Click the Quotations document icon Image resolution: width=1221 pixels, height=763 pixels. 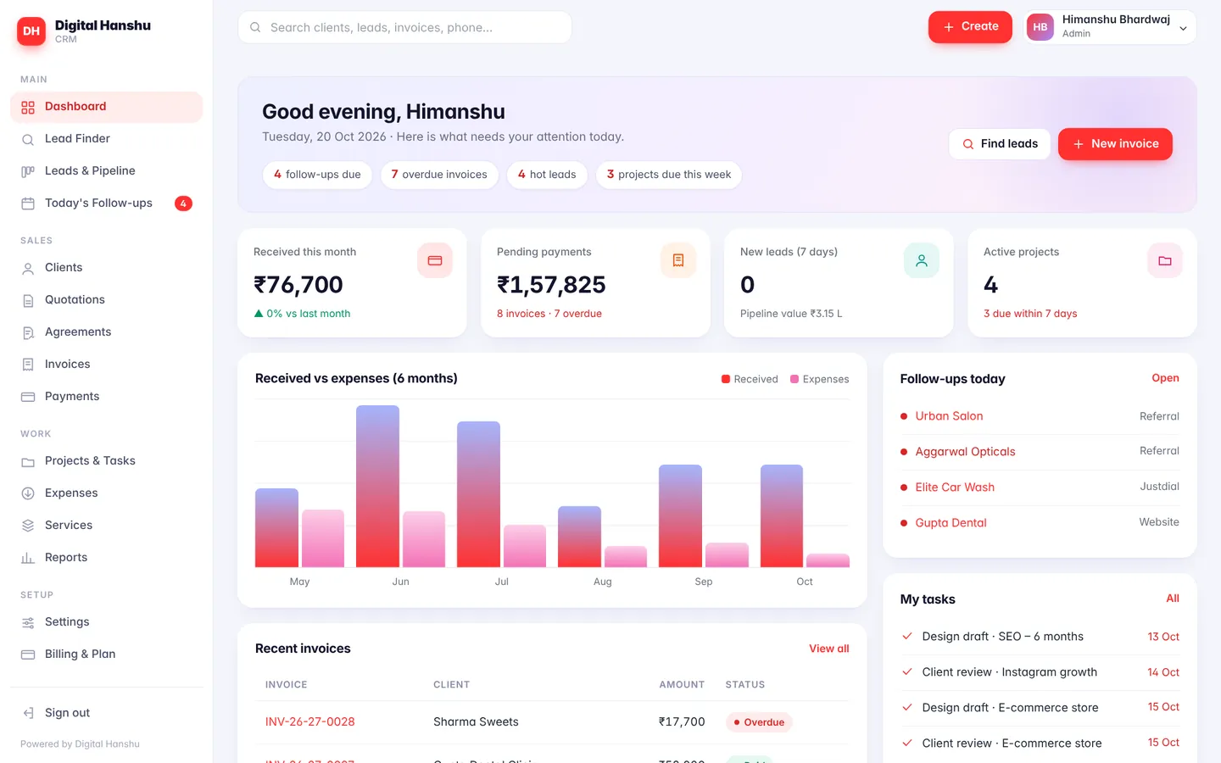(28, 300)
